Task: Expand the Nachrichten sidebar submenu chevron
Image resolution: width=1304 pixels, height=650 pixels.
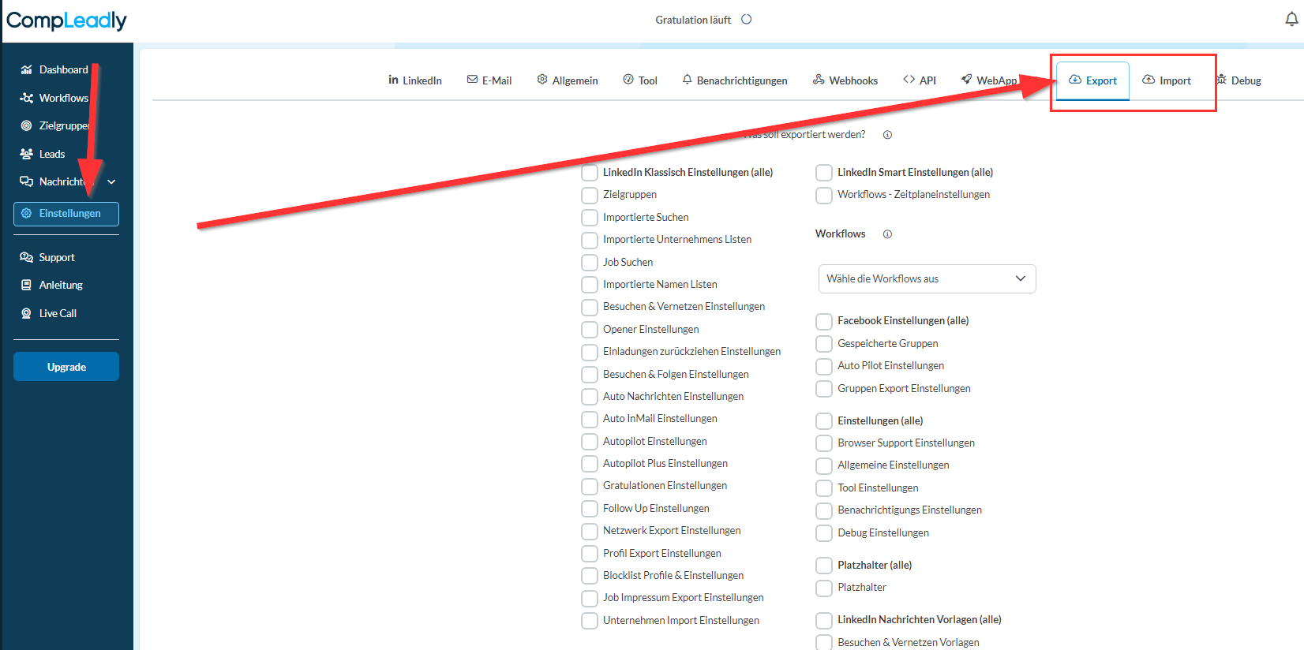Action: click(x=111, y=181)
